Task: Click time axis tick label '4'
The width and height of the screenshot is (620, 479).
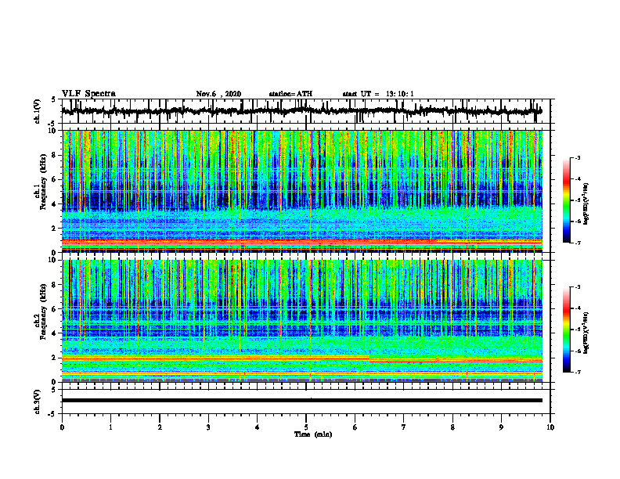Action: pos(258,427)
